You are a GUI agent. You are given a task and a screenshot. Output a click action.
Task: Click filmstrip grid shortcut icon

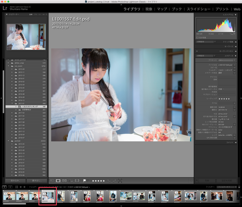click(17, 187)
